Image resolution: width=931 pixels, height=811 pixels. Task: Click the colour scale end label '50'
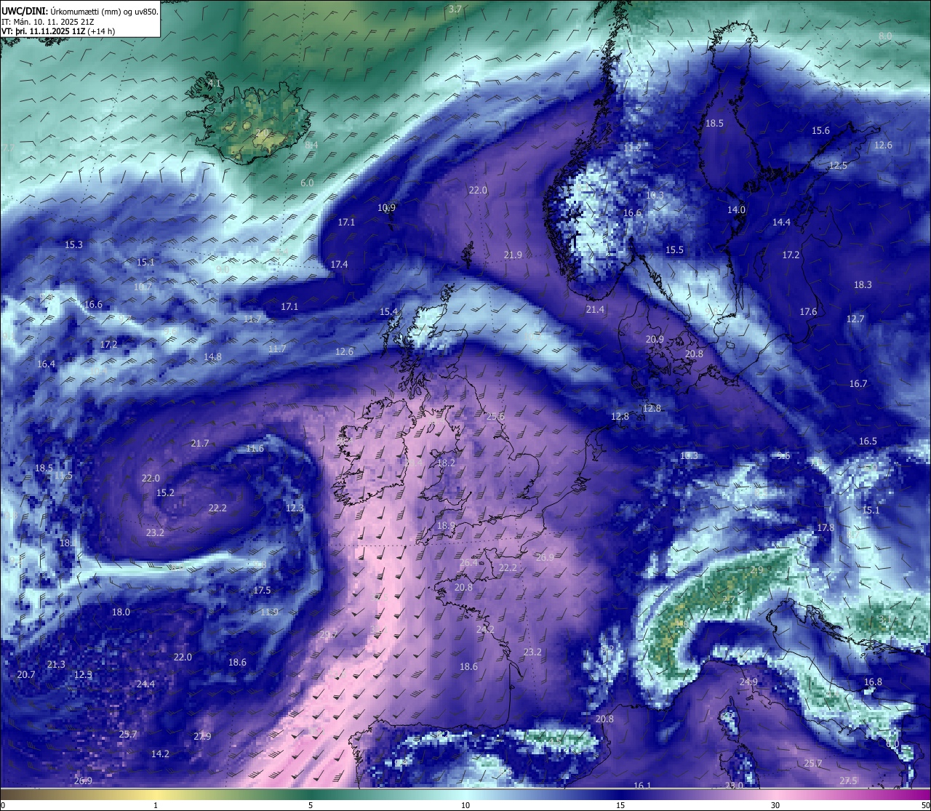(x=924, y=805)
